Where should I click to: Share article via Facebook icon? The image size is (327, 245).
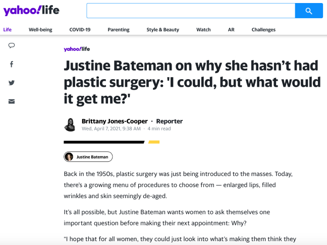point(12,64)
